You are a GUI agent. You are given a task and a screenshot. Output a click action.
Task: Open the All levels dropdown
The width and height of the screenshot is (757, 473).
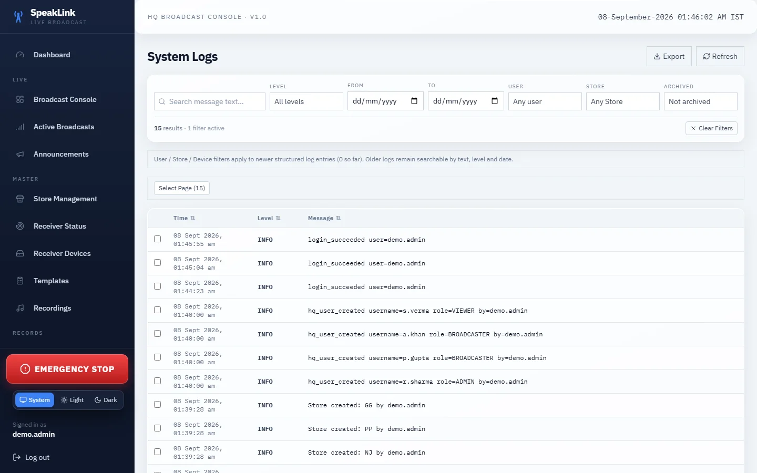[306, 101]
